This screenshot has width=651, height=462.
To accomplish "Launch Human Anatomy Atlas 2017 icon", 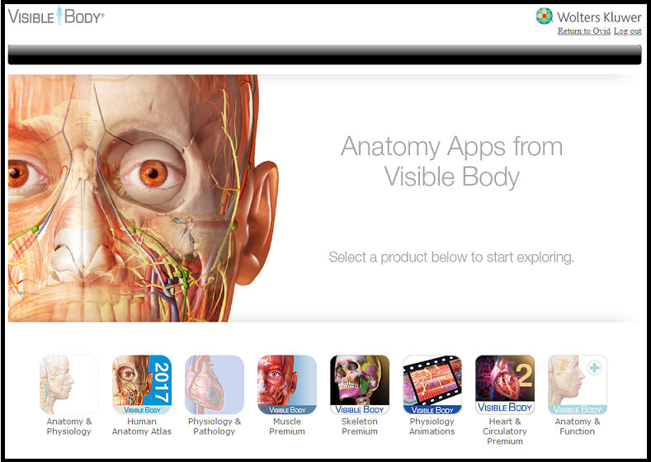I will [x=142, y=384].
